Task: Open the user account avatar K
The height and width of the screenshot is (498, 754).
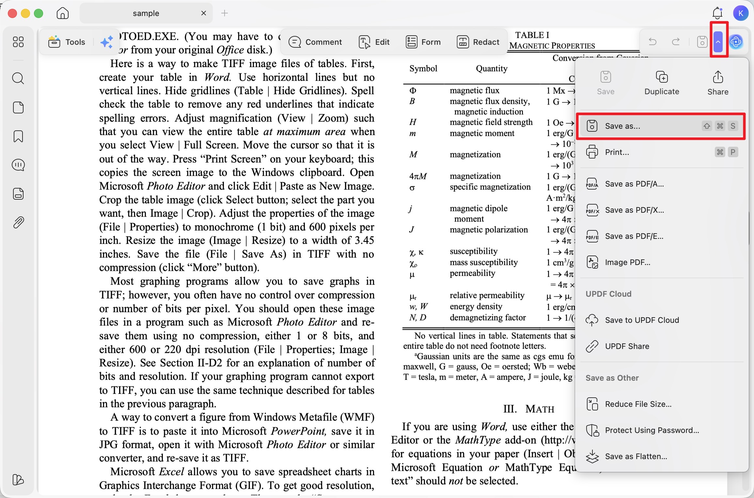Action: (741, 13)
